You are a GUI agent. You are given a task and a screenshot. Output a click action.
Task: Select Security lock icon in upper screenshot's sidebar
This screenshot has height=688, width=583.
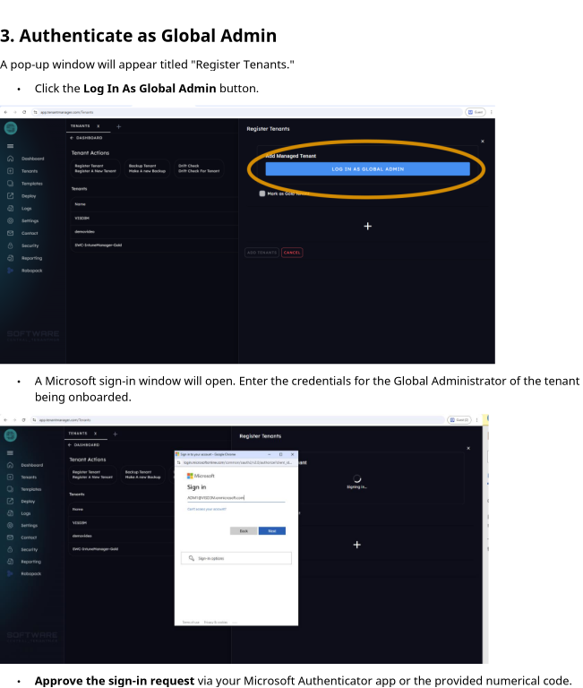tap(11, 245)
